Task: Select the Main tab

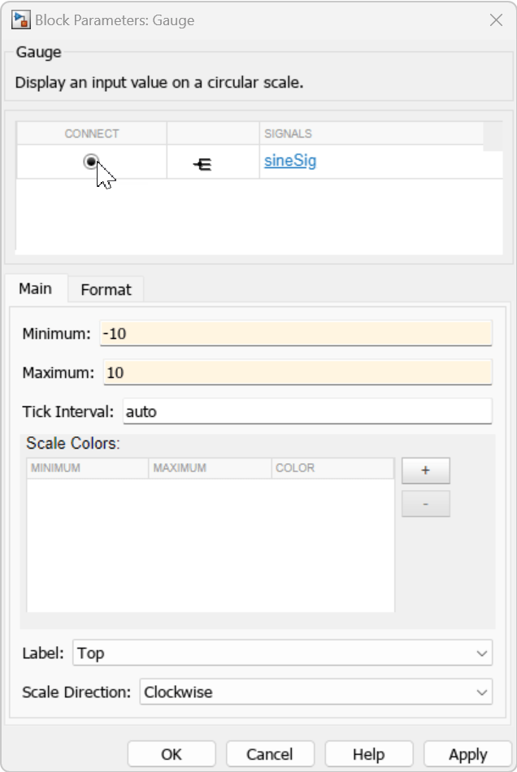Action: [x=36, y=288]
